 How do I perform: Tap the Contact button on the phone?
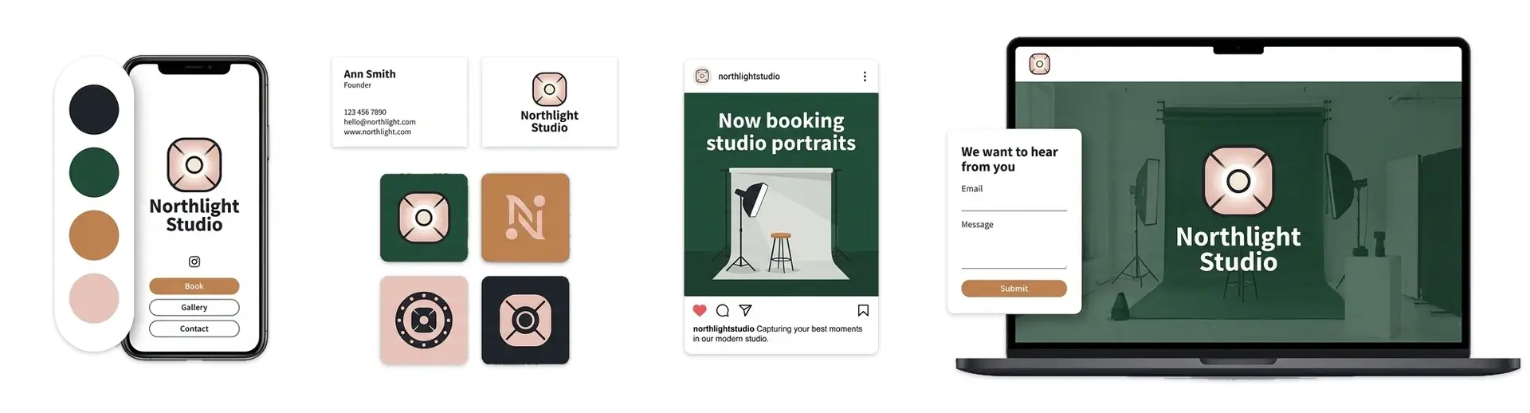(194, 328)
